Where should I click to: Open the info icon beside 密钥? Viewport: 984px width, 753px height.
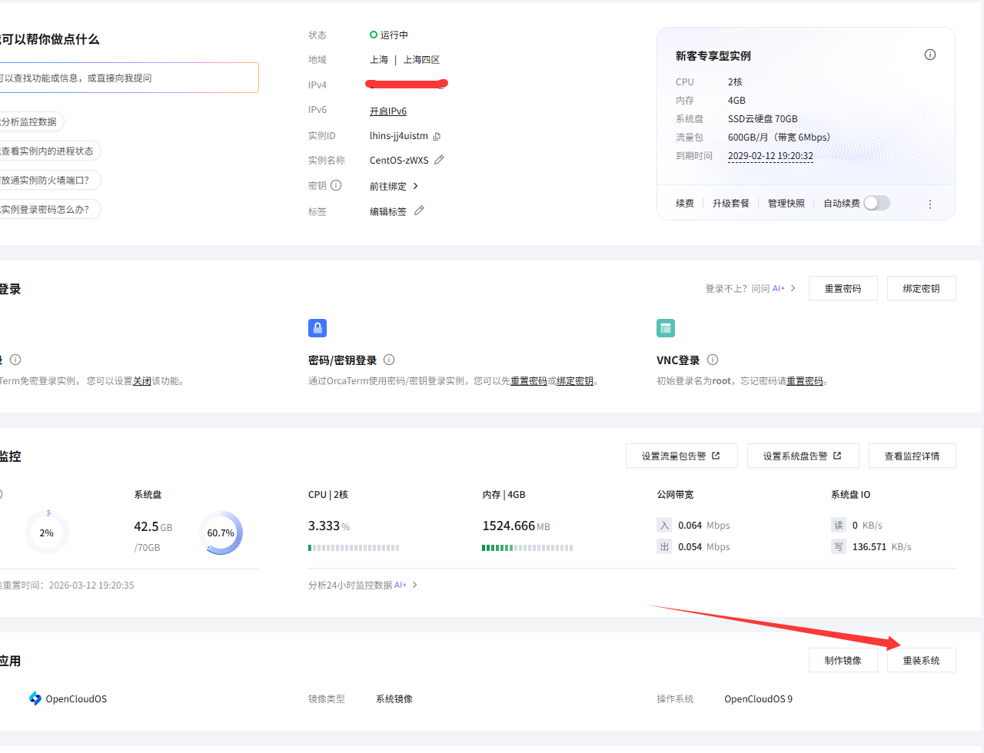click(x=335, y=185)
